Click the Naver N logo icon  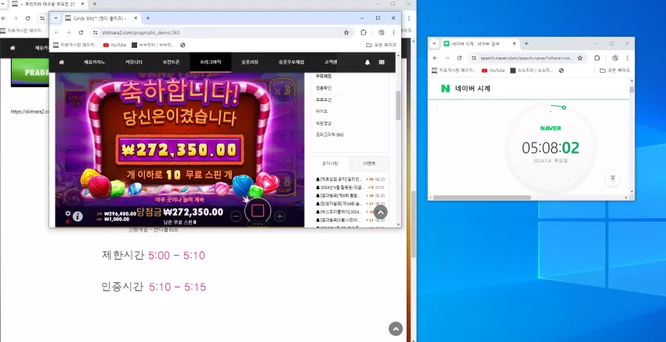(x=446, y=89)
